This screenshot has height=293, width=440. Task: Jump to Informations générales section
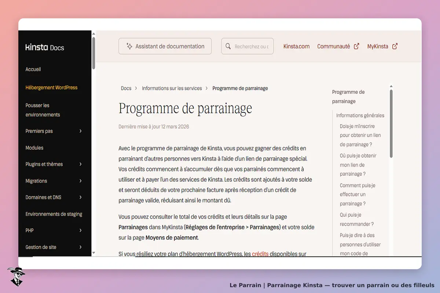coord(360,115)
